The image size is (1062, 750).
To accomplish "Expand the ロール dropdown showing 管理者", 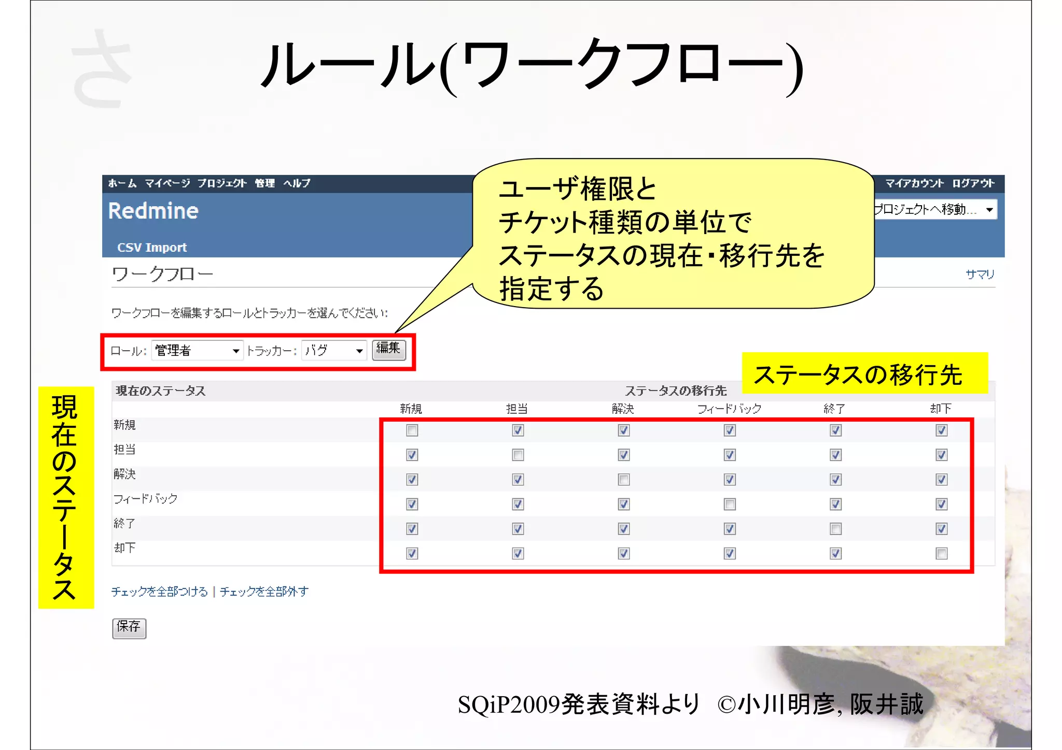I will pyautogui.click(x=197, y=351).
